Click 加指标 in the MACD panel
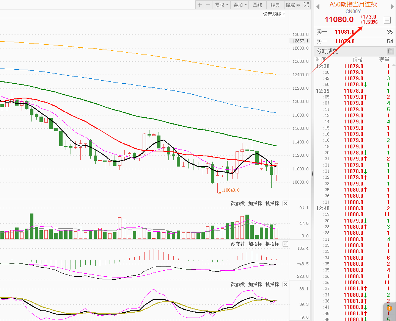The image size is (396, 321). pos(255,244)
